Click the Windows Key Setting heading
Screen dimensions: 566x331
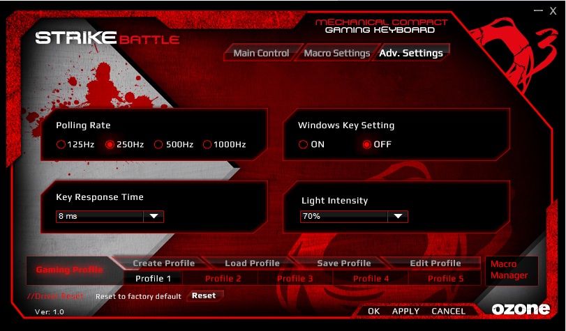pyautogui.click(x=346, y=125)
